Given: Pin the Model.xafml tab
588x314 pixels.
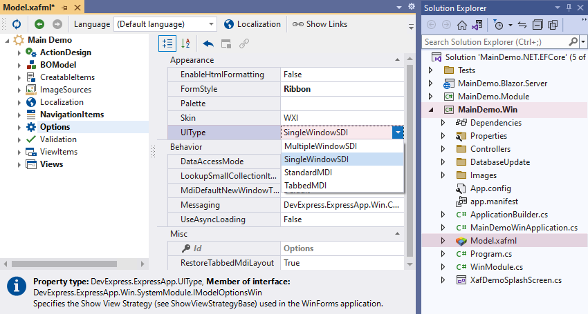Looking at the screenshot, I should (64, 8).
